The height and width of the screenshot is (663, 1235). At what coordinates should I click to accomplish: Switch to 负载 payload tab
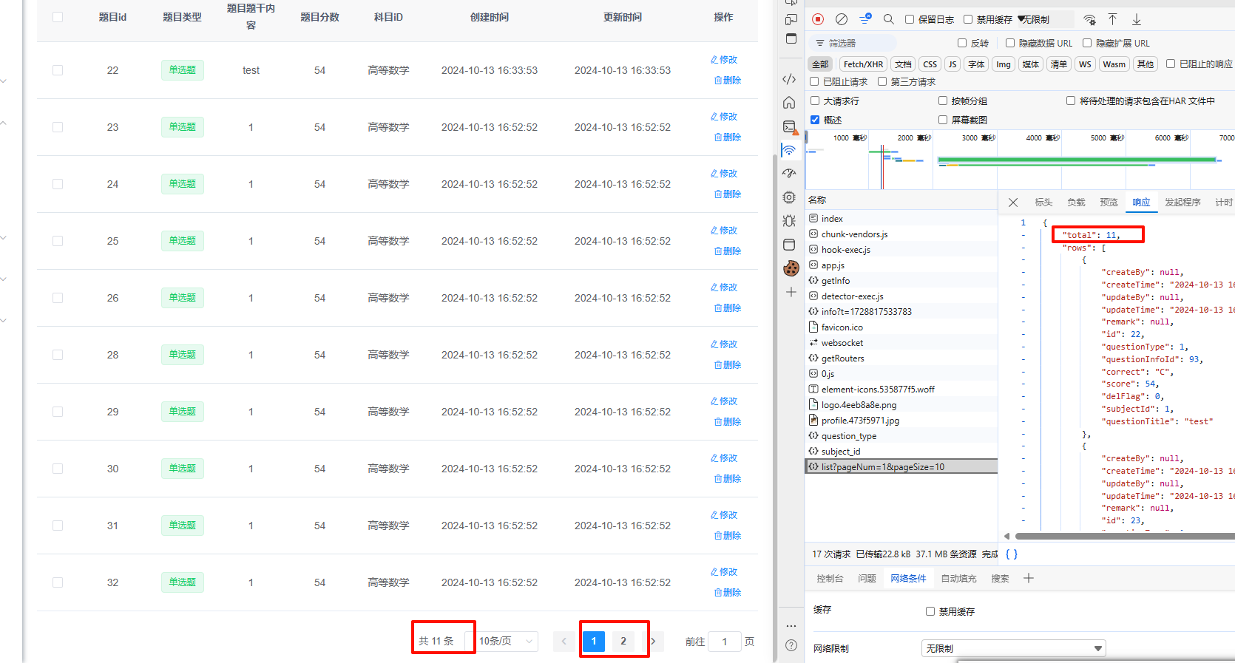(x=1076, y=203)
